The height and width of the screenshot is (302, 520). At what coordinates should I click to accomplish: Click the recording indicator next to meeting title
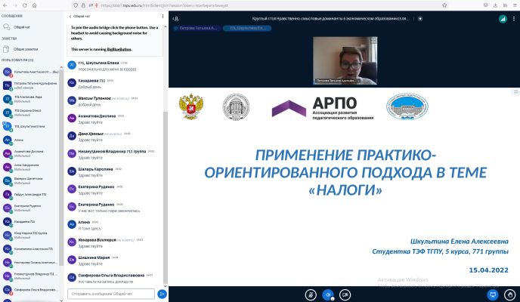420,19
